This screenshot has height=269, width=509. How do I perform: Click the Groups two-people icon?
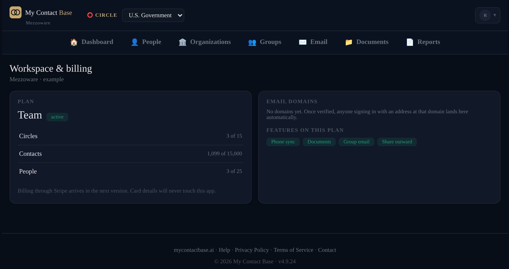252,42
